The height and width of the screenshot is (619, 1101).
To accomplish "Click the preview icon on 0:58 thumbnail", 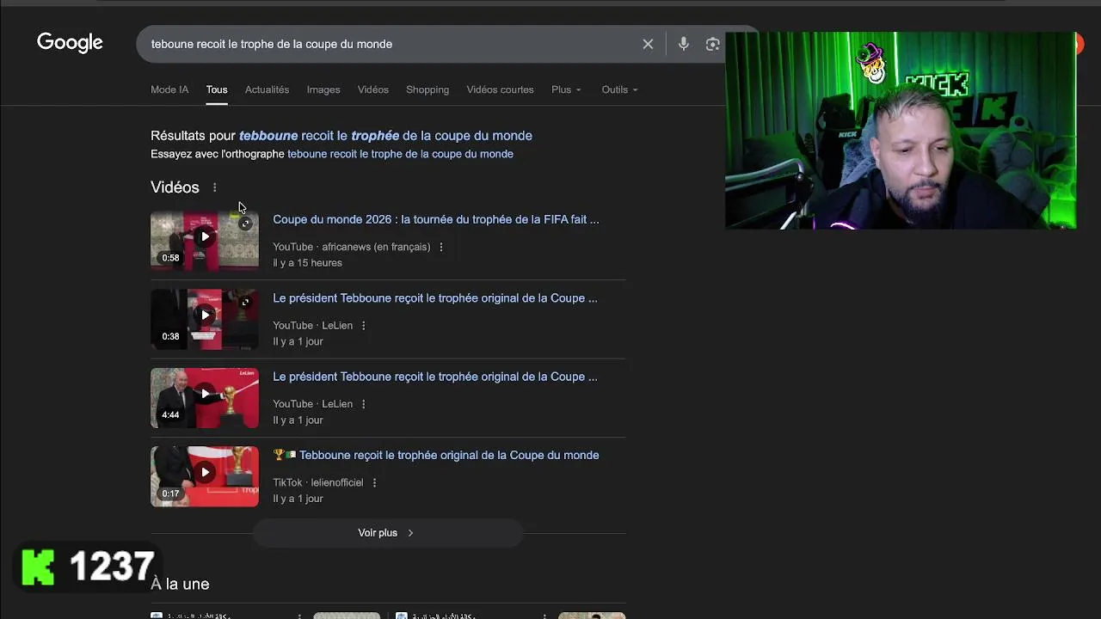I will click(245, 224).
